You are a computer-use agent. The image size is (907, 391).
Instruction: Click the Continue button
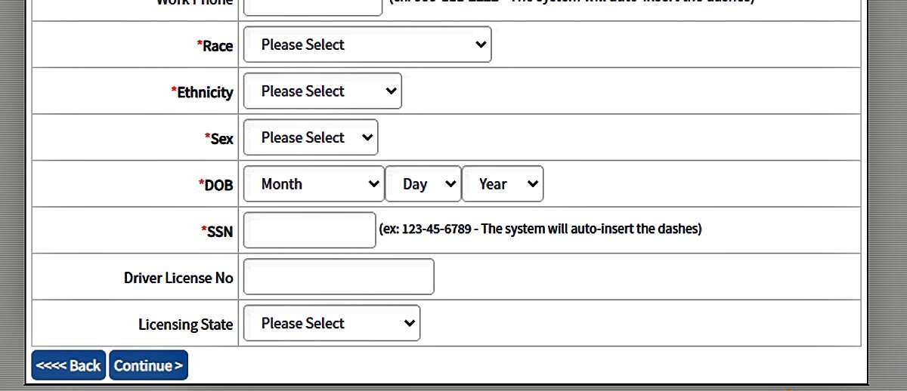[148, 365]
